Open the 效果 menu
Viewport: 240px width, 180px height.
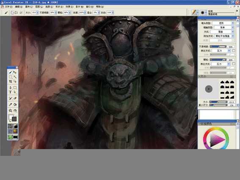coord(69,7)
